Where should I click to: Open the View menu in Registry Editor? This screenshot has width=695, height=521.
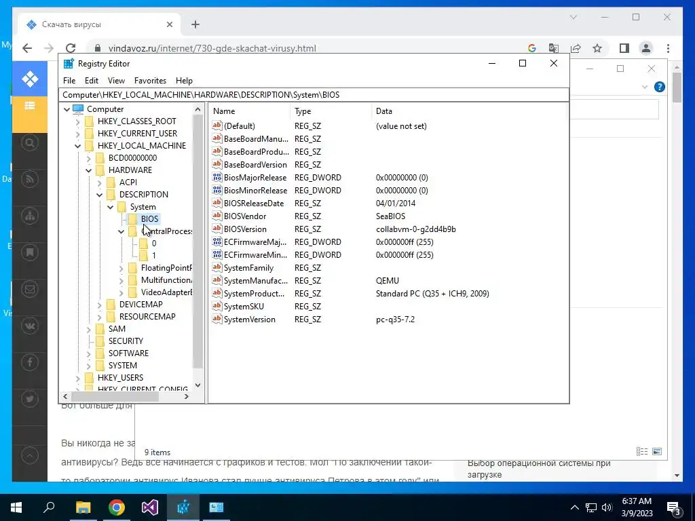tap(116, 81)
